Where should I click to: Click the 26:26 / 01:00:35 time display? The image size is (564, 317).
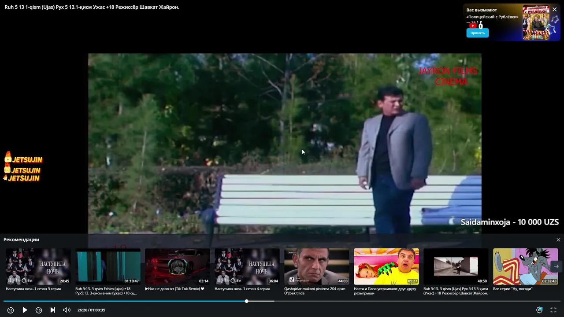pos(91,310)
